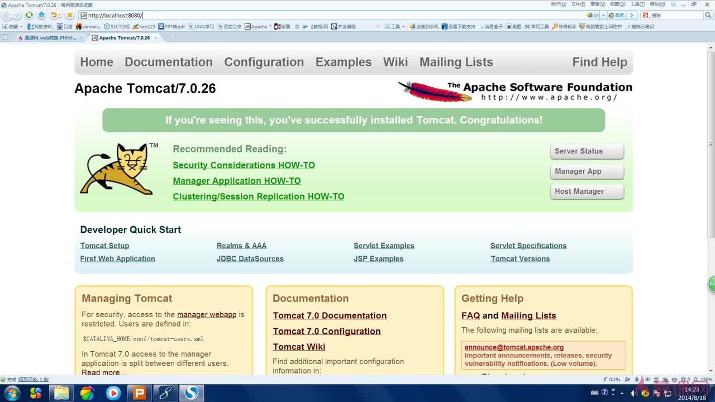
Task: Open the announce@tomcat.apache.org link
Action: click(x=514, y=347)
